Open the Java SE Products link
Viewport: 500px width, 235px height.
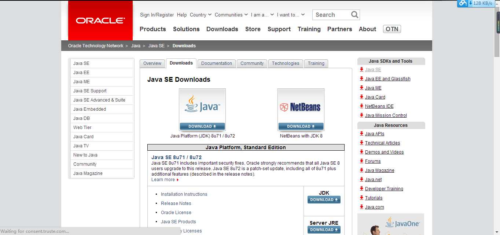pyautogui.click(x=179, y=222)
